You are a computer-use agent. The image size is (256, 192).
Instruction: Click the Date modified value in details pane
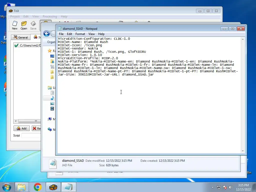point(119,161)
